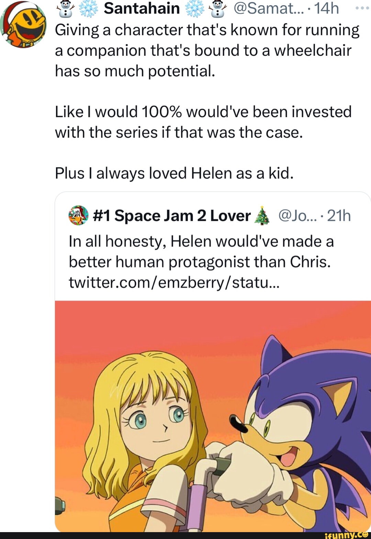Screen dimensions: 371x539
Task: Follow the twitter.com/emzberry/statu... link
Action: [x=174, y=283]
